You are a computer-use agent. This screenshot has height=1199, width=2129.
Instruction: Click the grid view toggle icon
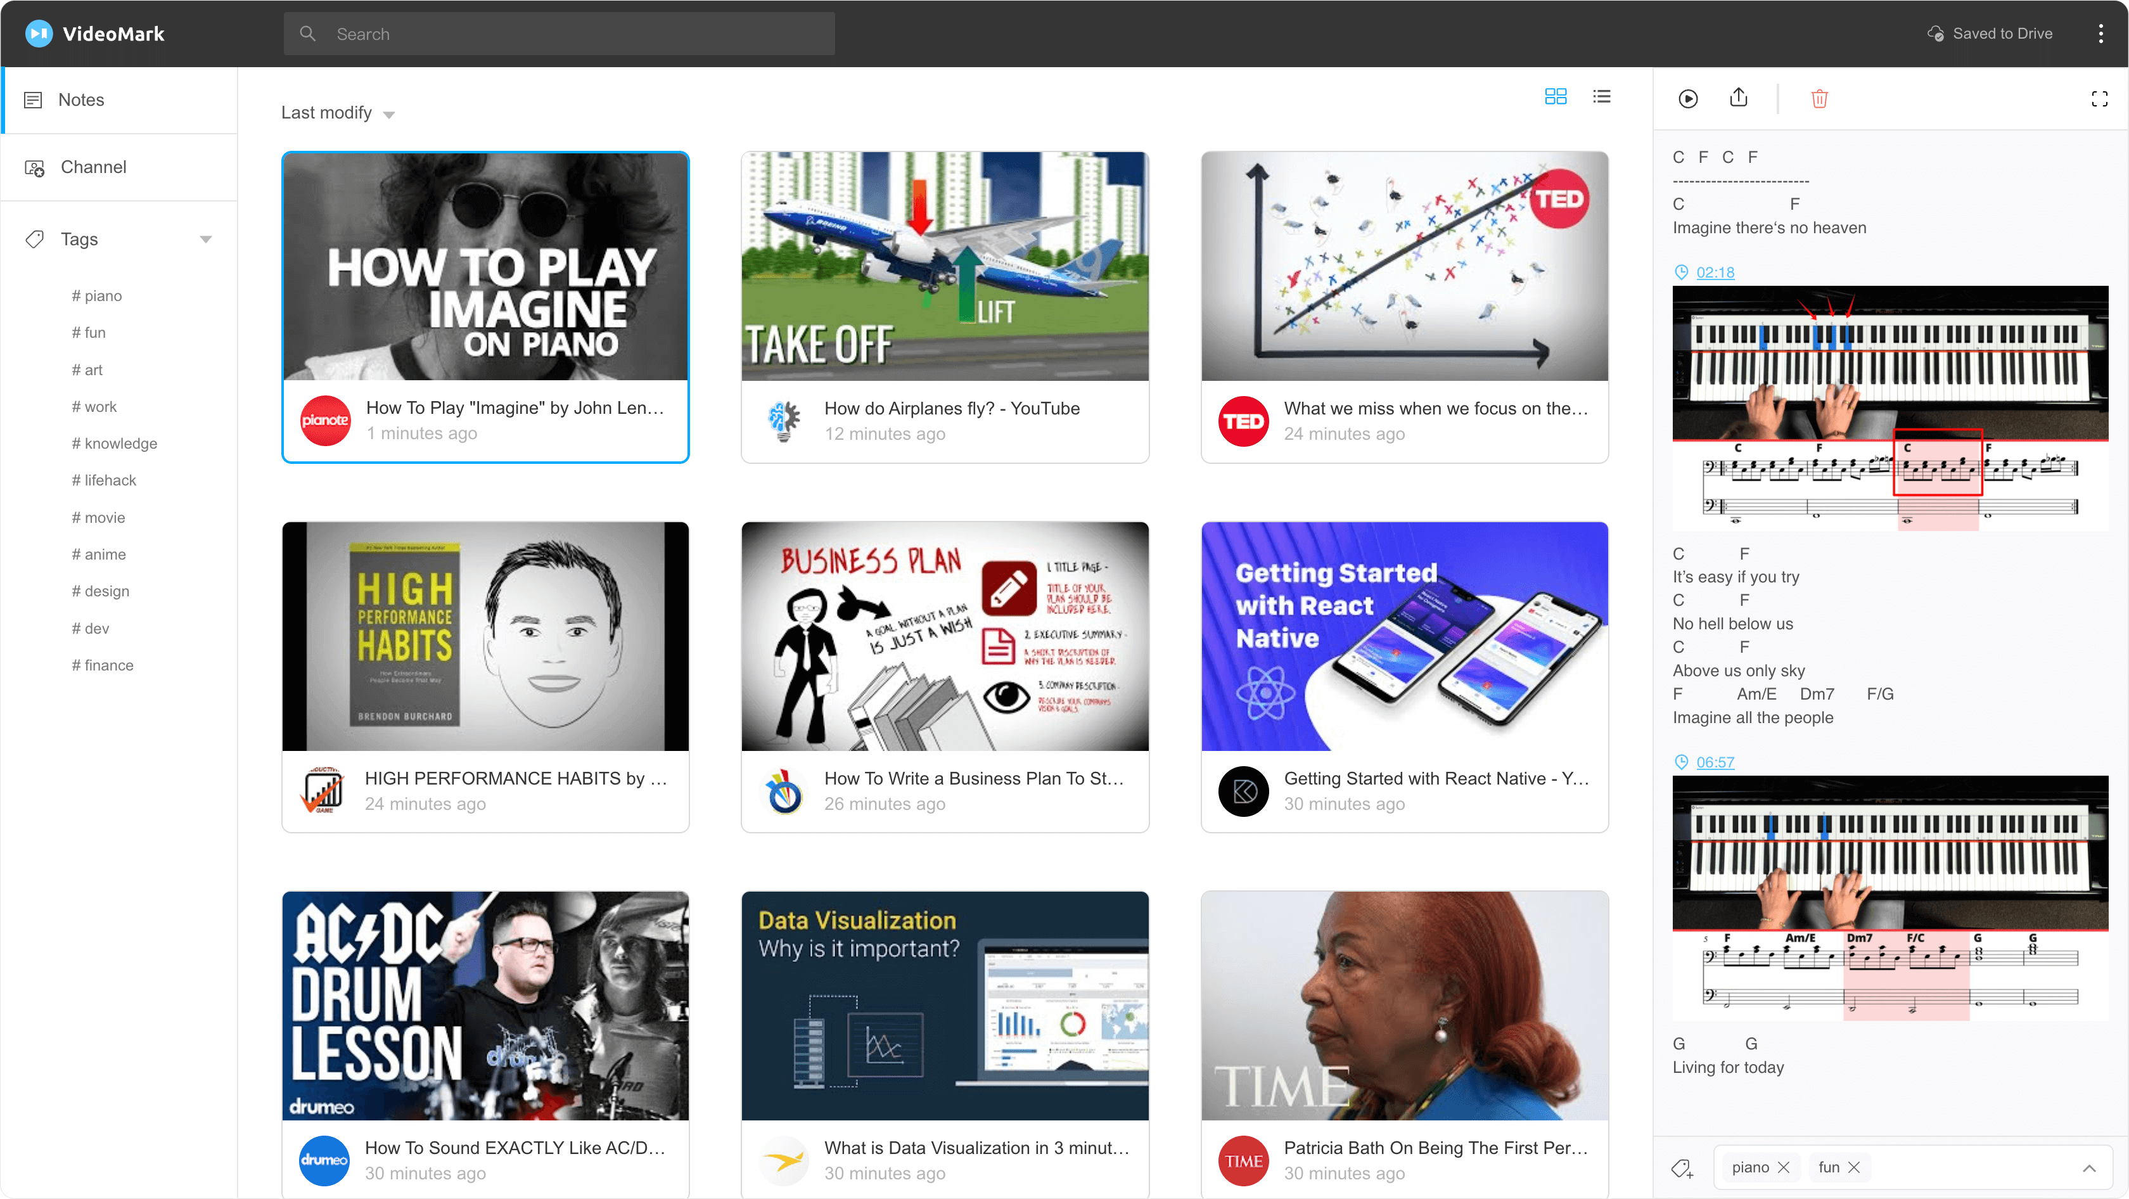(x=1556, y=95)
